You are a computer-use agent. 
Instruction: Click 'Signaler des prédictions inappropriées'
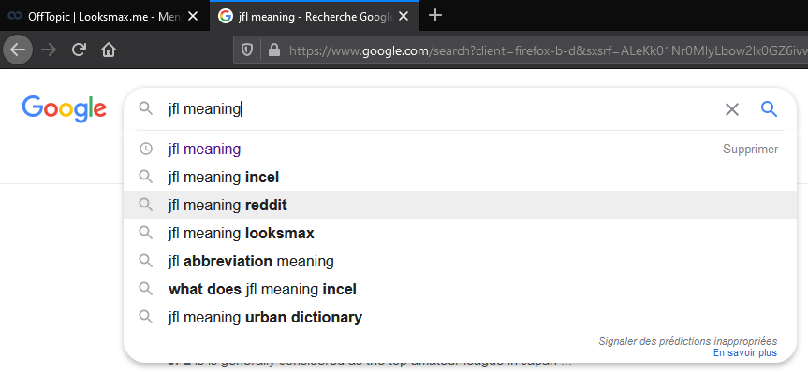[688, 341]
